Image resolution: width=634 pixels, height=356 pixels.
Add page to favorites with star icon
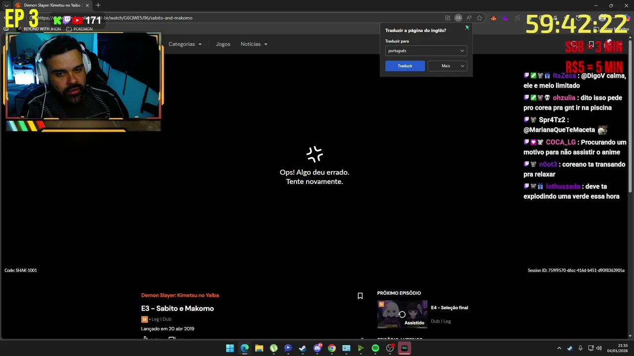479,18
